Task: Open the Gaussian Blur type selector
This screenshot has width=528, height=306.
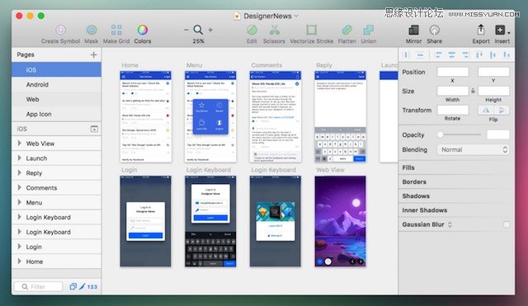Action: coord(450,224)
